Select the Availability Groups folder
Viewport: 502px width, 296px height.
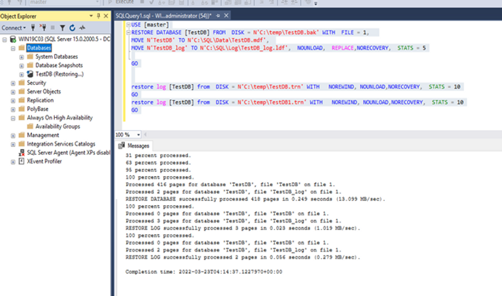(58, 127)
